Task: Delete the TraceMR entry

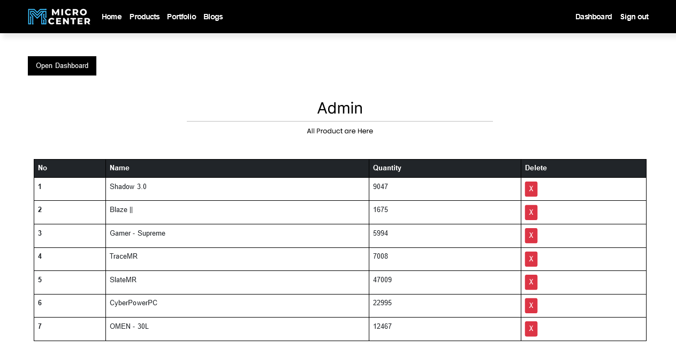Action: tap(531, 259)
